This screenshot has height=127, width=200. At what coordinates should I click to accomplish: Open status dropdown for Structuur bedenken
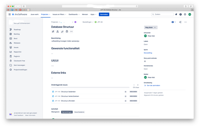pyautogui.click(x=133, y=92)
